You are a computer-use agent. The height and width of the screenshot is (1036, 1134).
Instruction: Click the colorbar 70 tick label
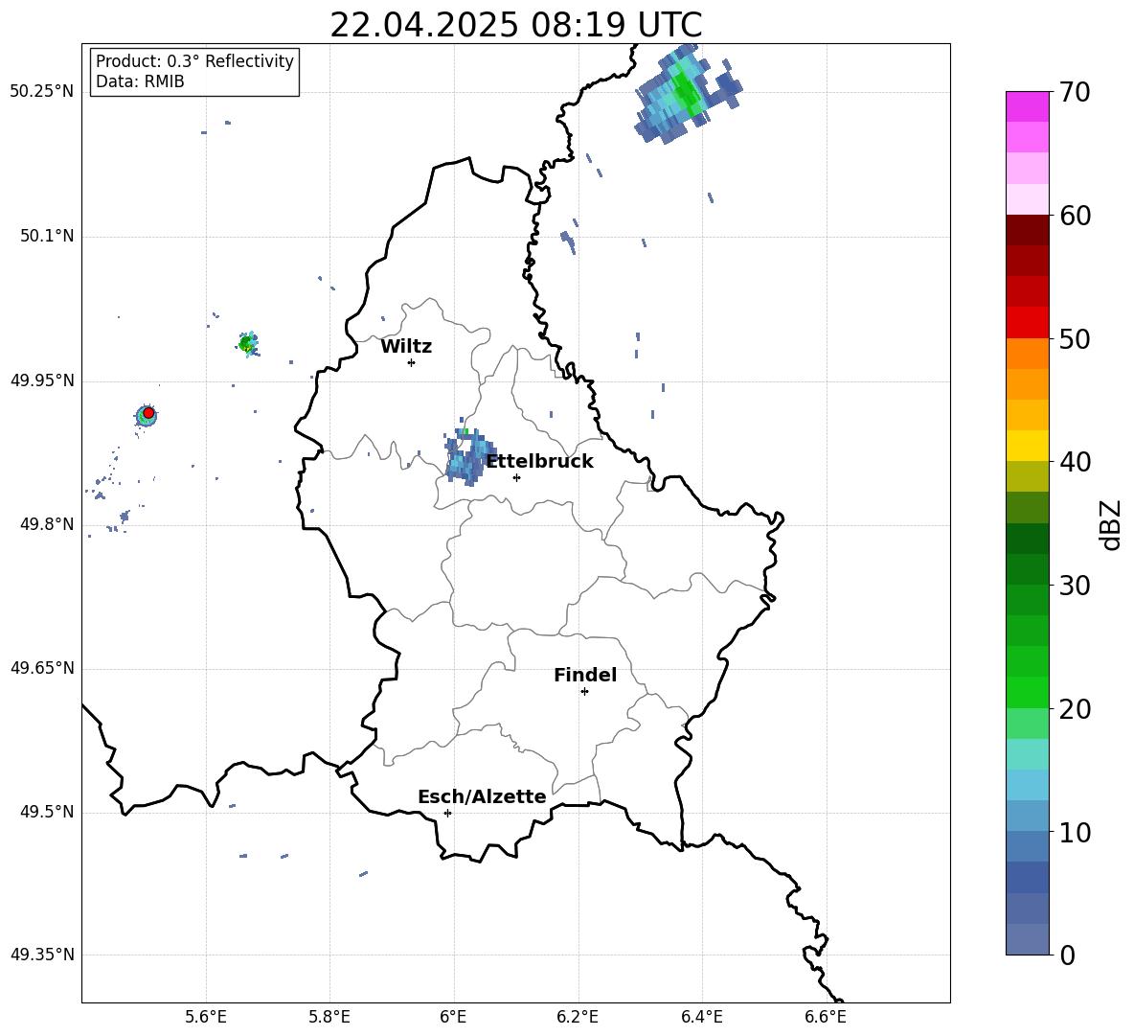tap(1075, 92)
